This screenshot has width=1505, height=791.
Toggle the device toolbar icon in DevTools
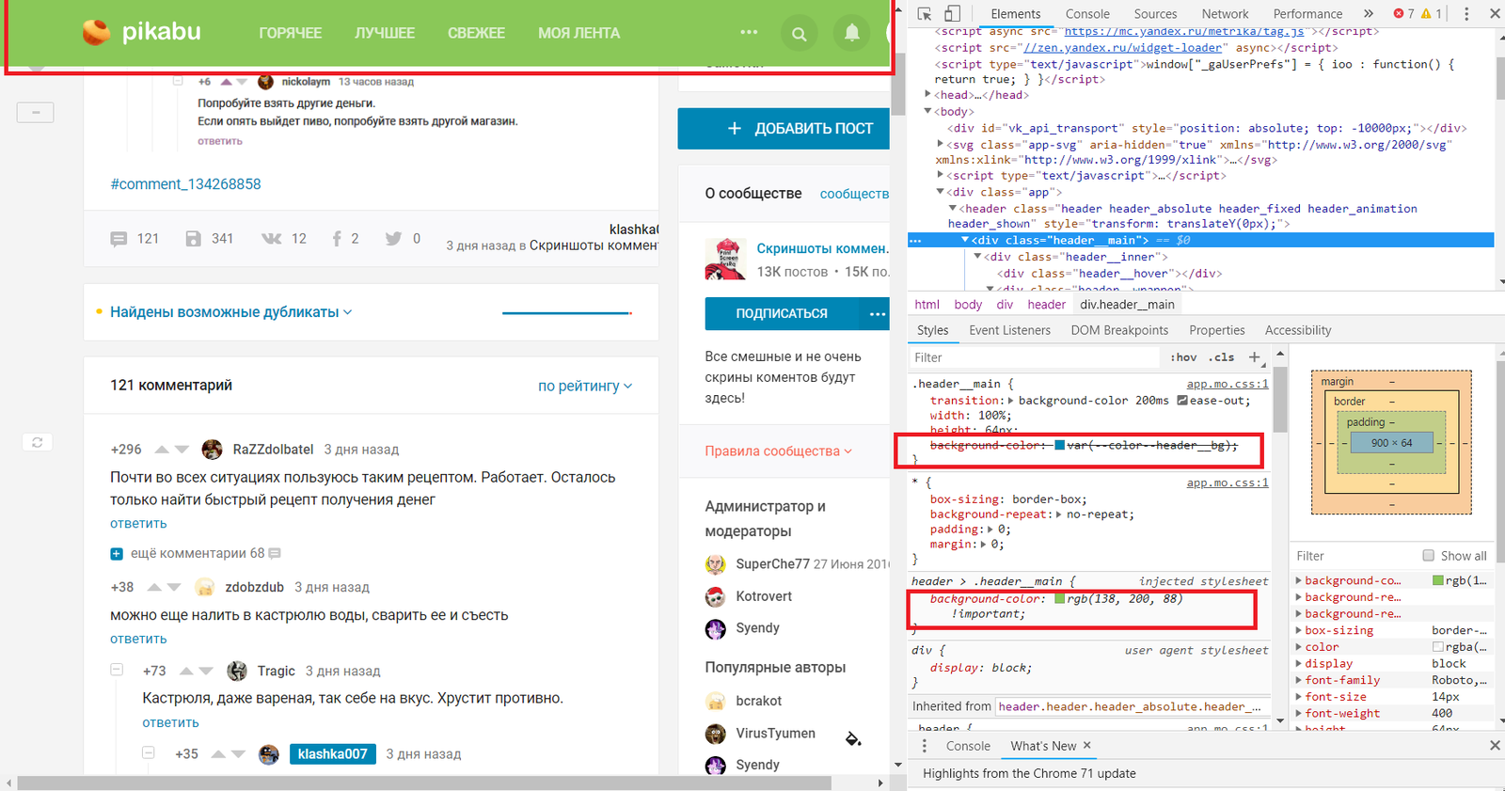pos(952,13)
